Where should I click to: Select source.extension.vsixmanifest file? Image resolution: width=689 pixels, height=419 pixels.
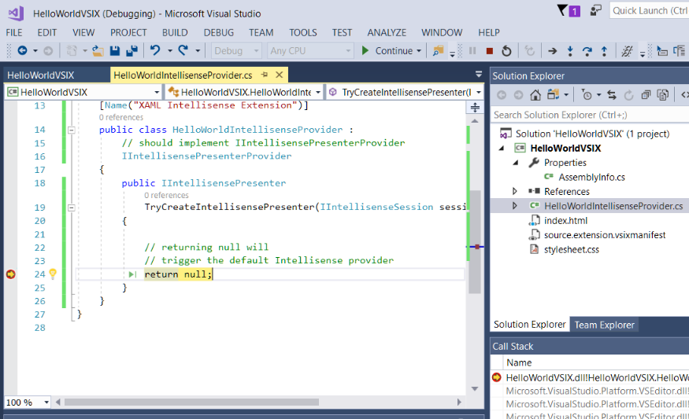click(605, 235)
